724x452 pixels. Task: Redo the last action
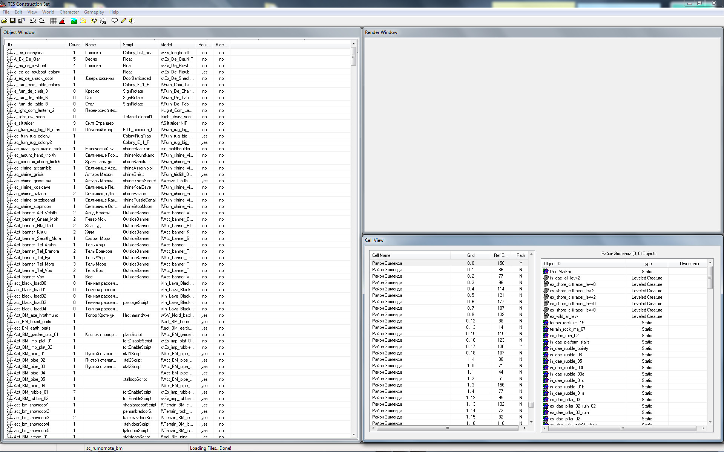pyautogui.click(x=41, y=21)
